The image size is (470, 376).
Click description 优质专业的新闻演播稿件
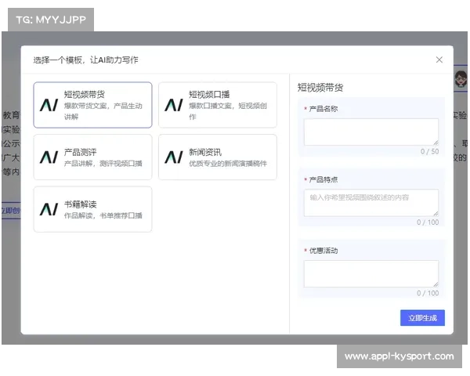click(x=228, y=164)
